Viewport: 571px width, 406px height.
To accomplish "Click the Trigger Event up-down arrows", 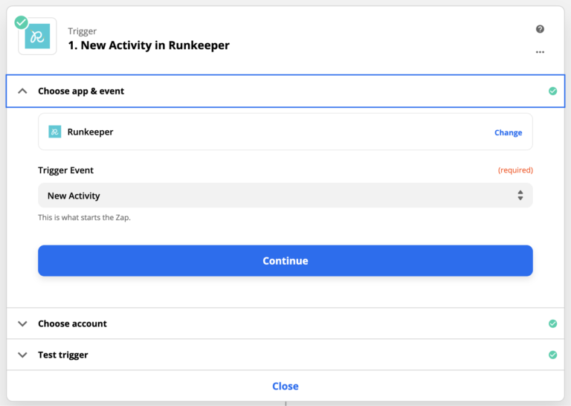I will pyautogui.click(x=520, y=196).
